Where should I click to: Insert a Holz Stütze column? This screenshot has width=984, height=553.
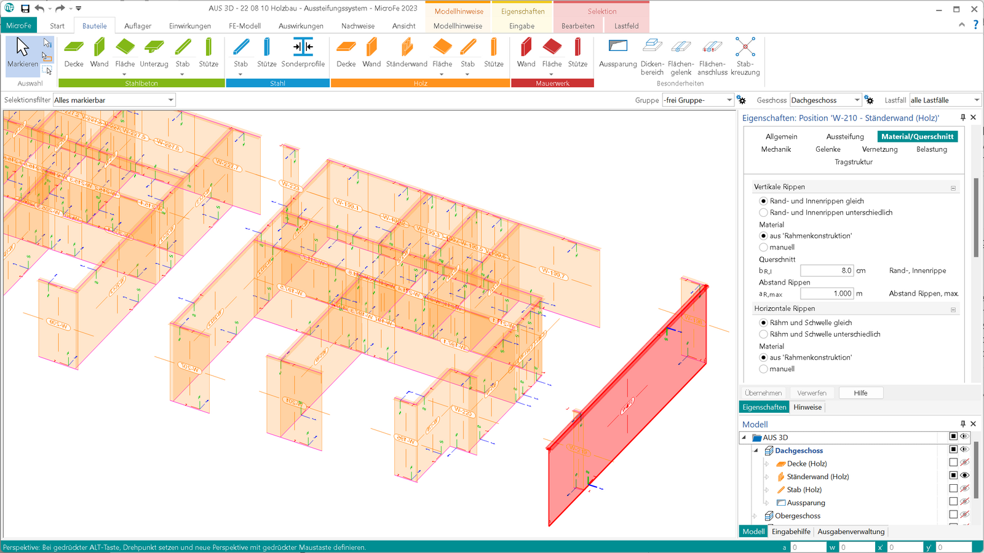click(x=493, y=53)
